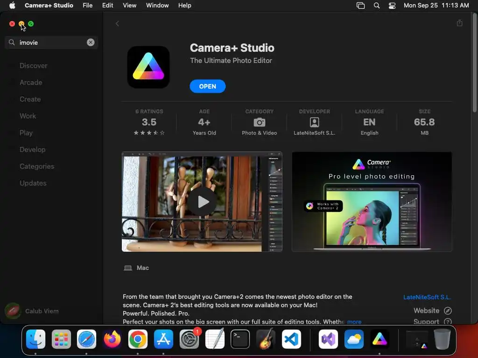Play the app preview video
Viewport: 478px width, 358px height.
click(x=202, y=201)
